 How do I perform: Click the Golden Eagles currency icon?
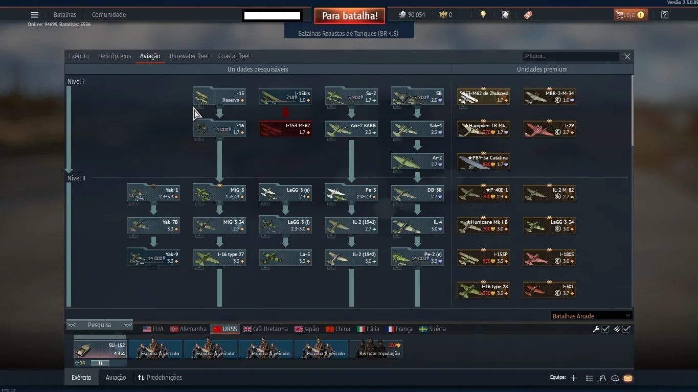pyautogui.click(x=443, y=15)
